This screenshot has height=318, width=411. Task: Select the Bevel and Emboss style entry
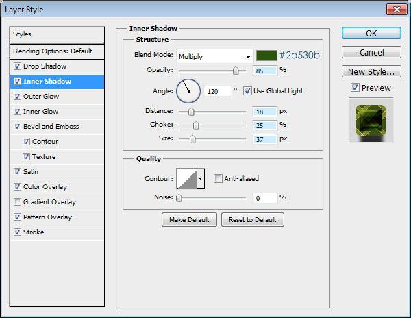coord(51,127)
